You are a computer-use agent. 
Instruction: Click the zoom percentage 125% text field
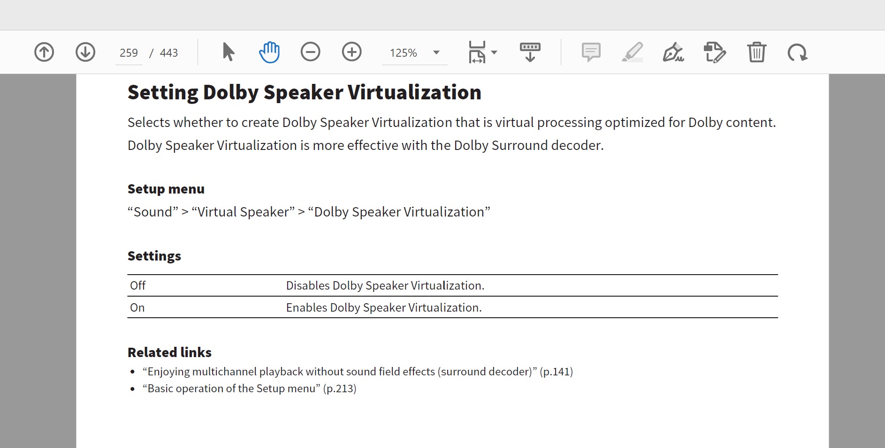403,53
